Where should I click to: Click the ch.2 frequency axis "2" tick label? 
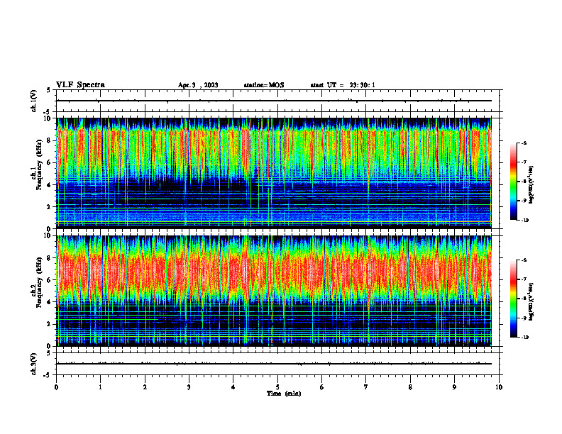(48, 324)
